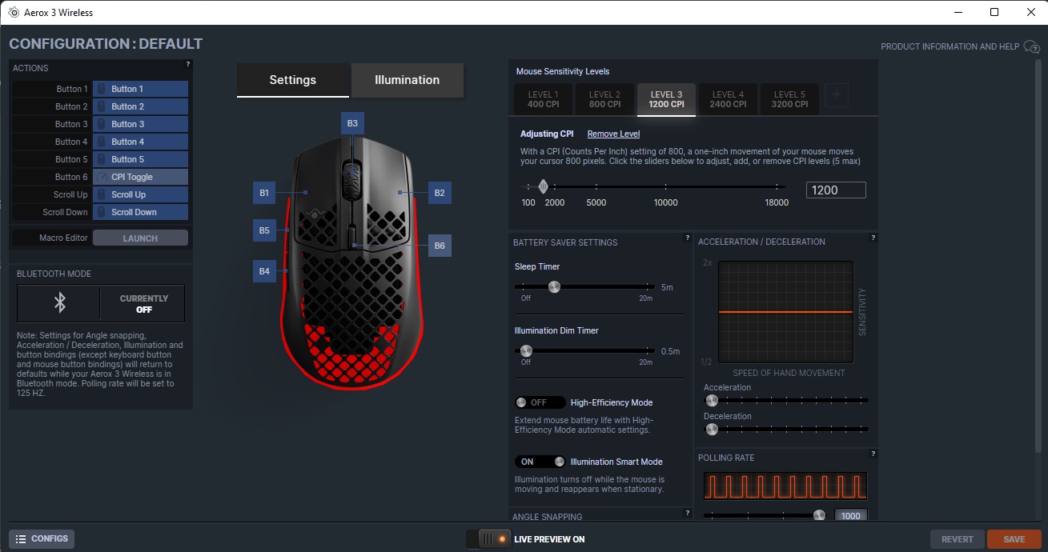Click the Illumination Dim Timer slider handle
This screenshot has height=552, width=1048.
tap(526, 350)
